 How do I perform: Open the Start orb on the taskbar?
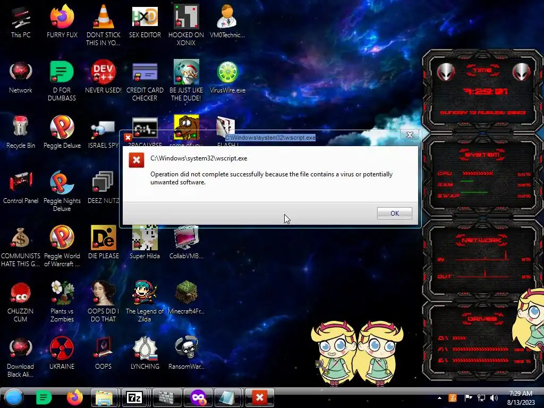click(x=14, y=397)
